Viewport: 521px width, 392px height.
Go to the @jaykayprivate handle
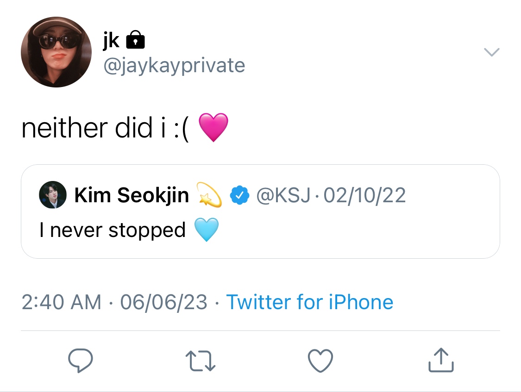coord(175,65)
